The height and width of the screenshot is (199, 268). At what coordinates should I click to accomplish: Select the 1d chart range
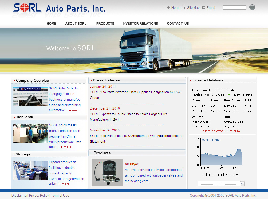tap(203, 175)
